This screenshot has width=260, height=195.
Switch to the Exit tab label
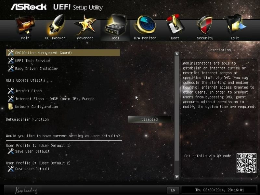(235, 38)
